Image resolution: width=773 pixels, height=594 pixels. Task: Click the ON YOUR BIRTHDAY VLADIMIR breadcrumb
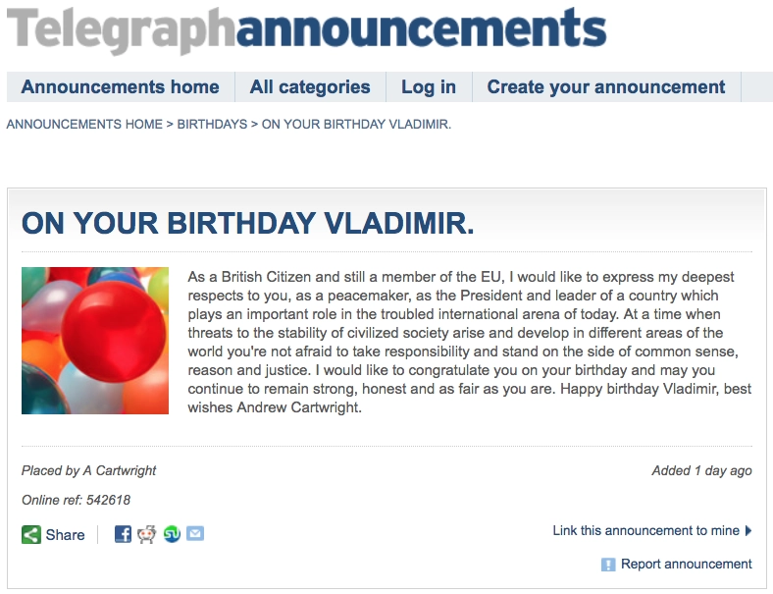pyautogui.click(x=356, y=125)
